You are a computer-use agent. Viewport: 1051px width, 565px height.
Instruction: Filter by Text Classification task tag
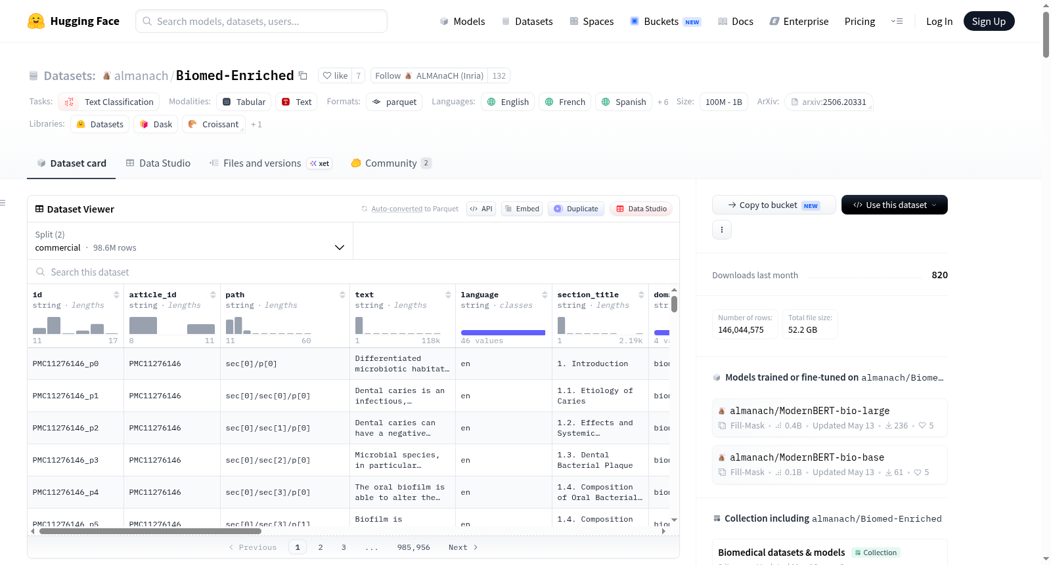[x=109, y=102]
